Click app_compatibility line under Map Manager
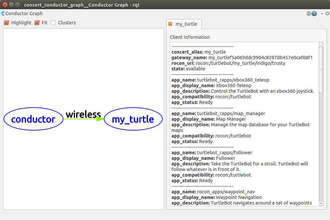Image resolution: width=330 pixels, height=220 pixels. pos(211,136)
